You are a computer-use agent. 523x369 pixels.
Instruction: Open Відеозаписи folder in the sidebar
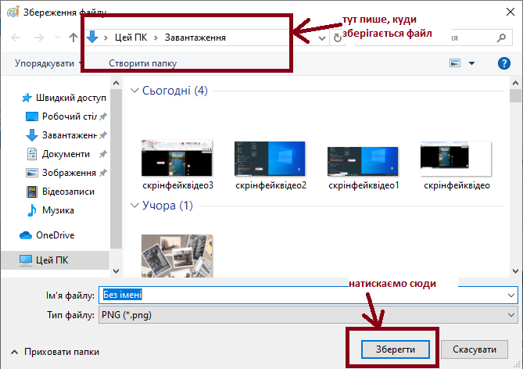68,192
